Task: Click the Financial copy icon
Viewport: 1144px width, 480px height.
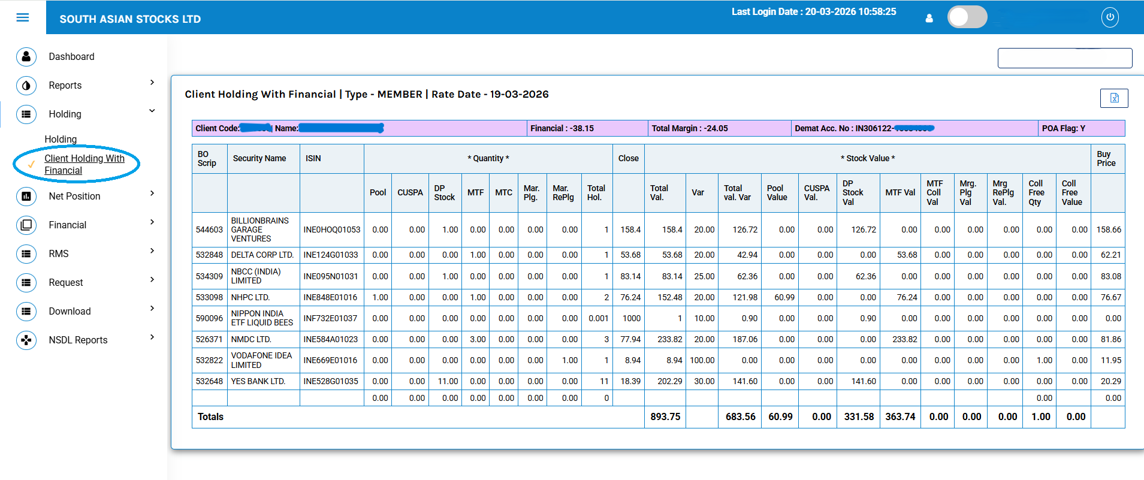Action: click(26, 225)
